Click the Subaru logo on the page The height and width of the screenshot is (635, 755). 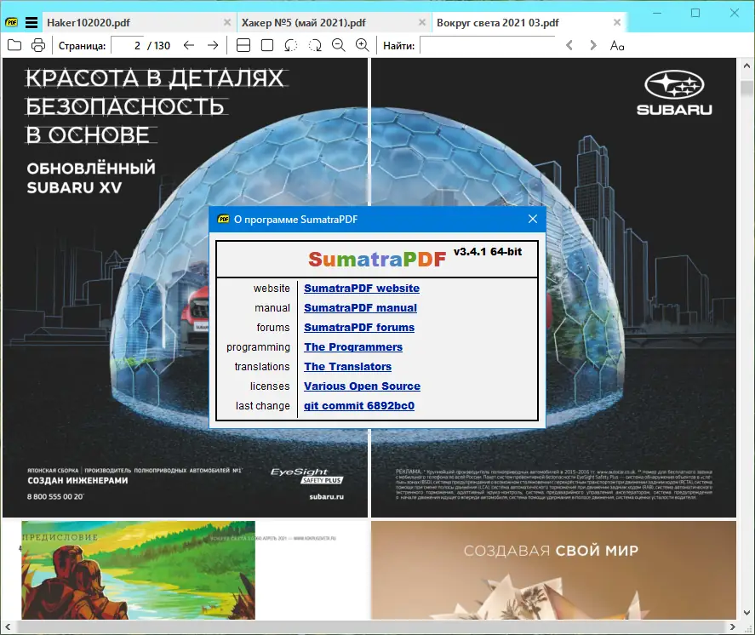[674, 93]
